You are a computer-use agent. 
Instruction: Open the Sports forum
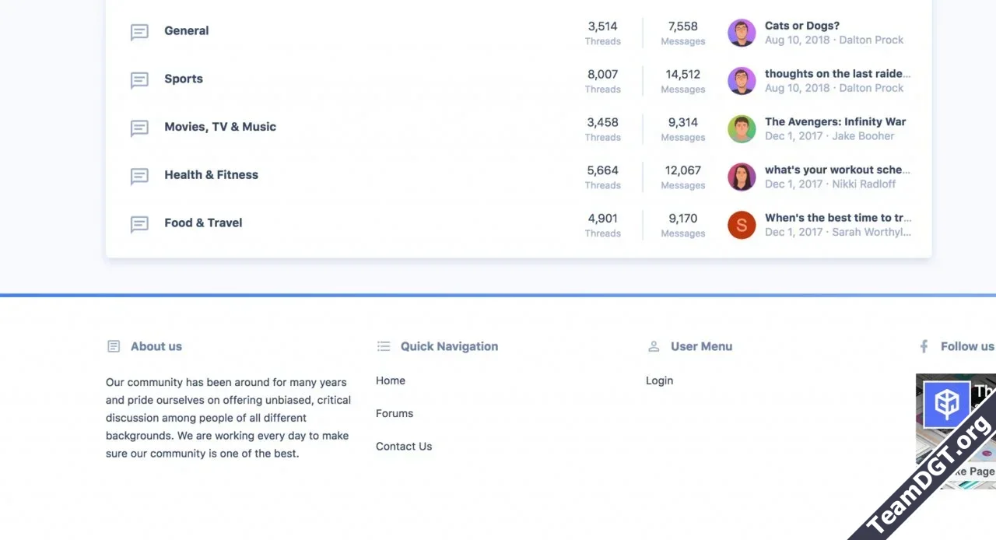184,79
